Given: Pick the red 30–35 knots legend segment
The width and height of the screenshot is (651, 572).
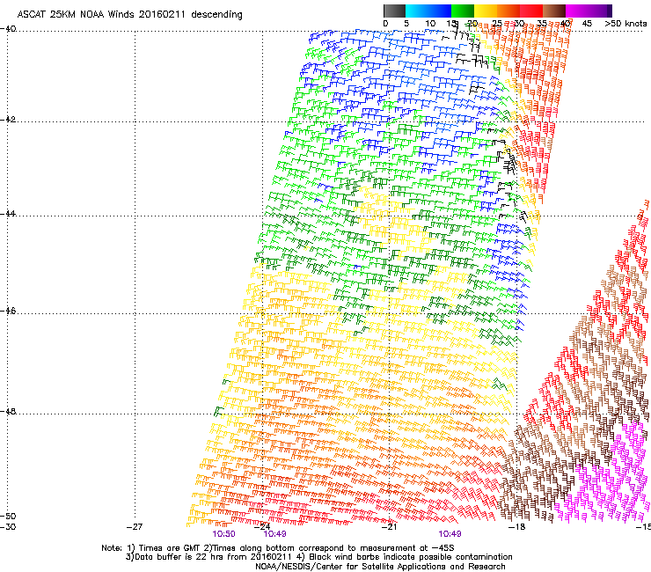Looking at the screenshot, I should 531,11.
